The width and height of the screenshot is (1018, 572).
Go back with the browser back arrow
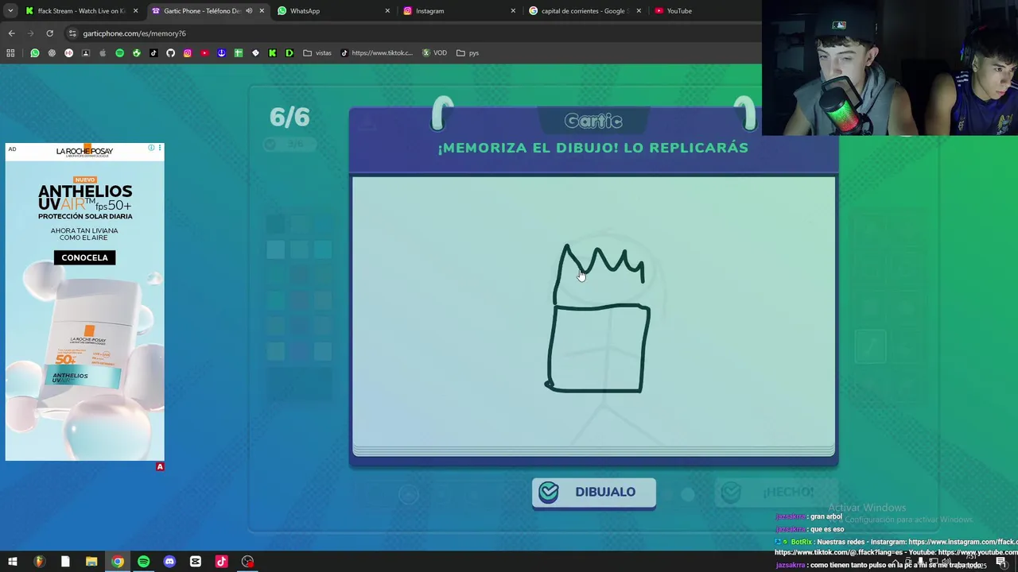point(11,33)
